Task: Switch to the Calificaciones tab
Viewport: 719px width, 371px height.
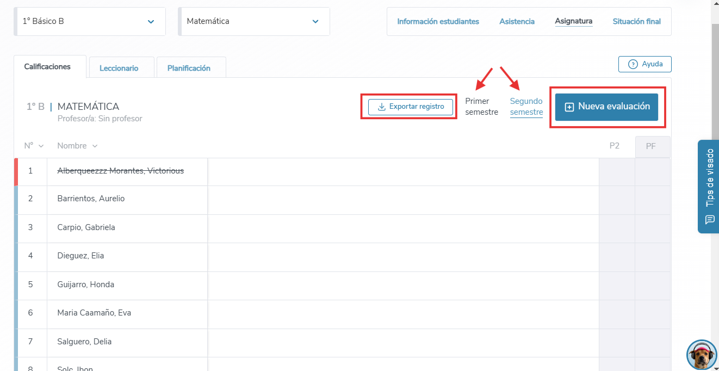Action: click(50, 66)
